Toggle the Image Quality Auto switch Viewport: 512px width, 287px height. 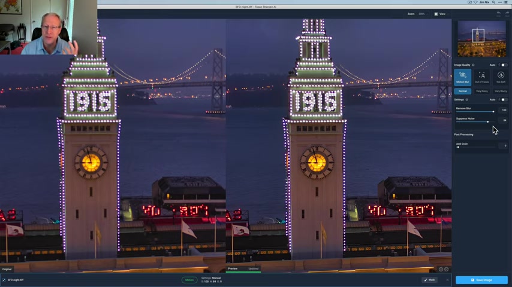coord(504,65)
